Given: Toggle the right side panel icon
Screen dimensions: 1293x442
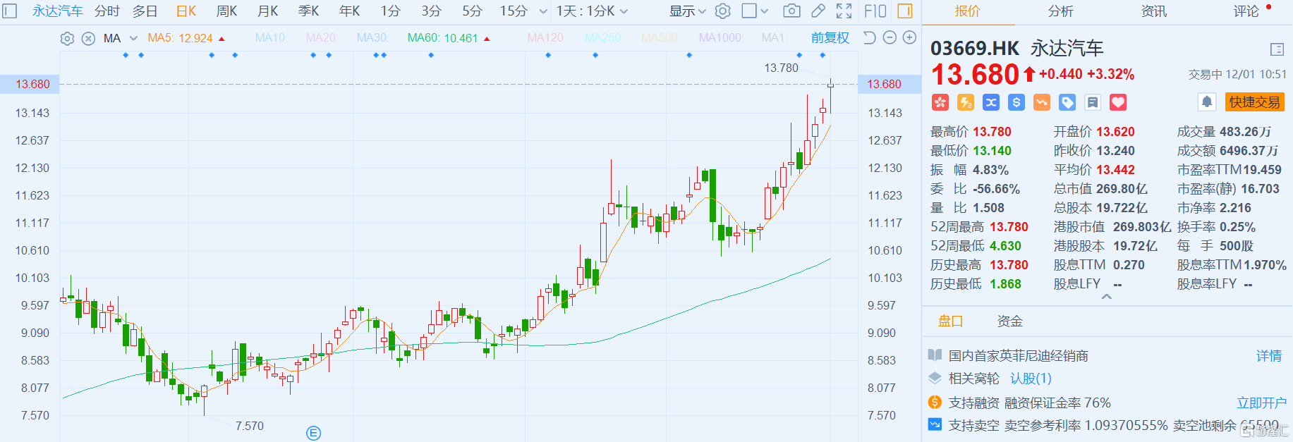Looking at the screenshot, I should pyautogui.click(x=904, y=11).
